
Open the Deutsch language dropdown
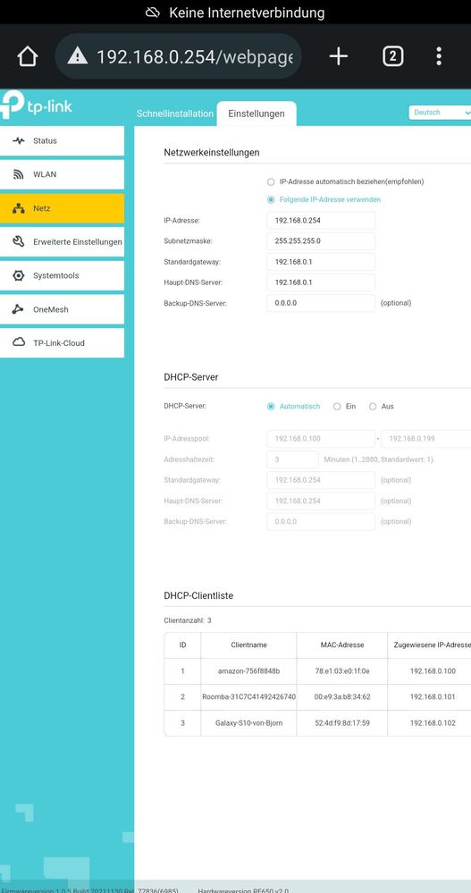pyautogui.click(x=440, y=113)
